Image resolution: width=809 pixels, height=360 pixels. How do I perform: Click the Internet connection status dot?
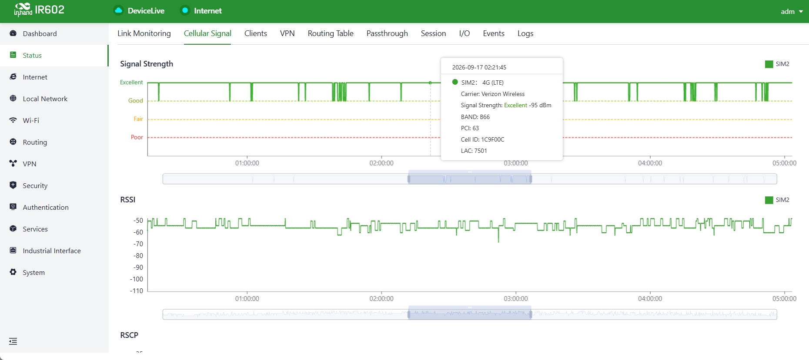(185, 10)
